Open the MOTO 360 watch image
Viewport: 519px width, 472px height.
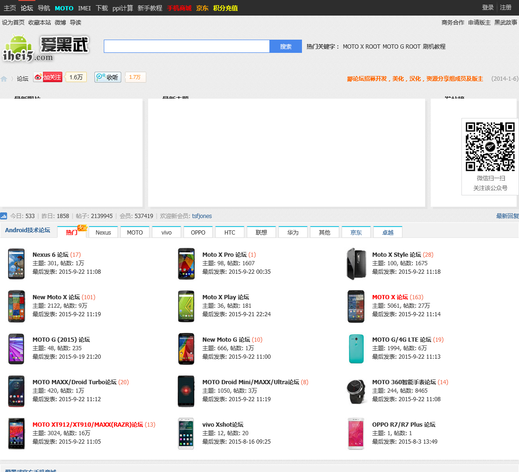[x=356, y=391]
